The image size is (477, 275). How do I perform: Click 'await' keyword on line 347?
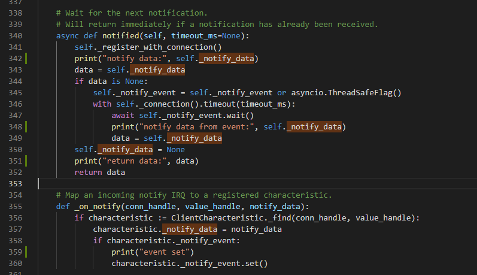click(x=123, y=116)
